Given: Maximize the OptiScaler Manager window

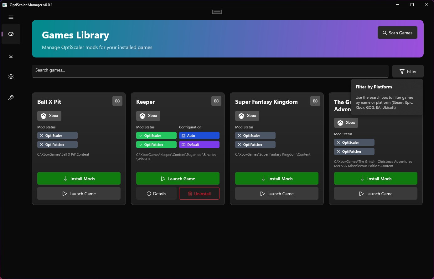Looking at the screenshot, I should (x=412, y=5).
